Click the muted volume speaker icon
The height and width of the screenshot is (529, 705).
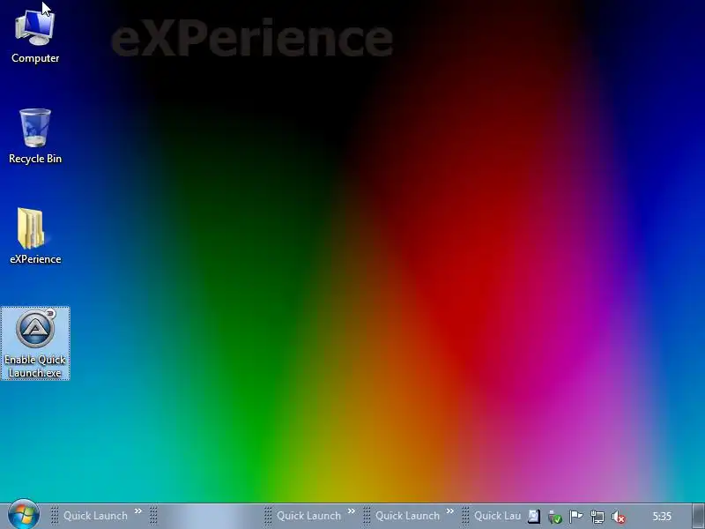(x=619, y=517)
